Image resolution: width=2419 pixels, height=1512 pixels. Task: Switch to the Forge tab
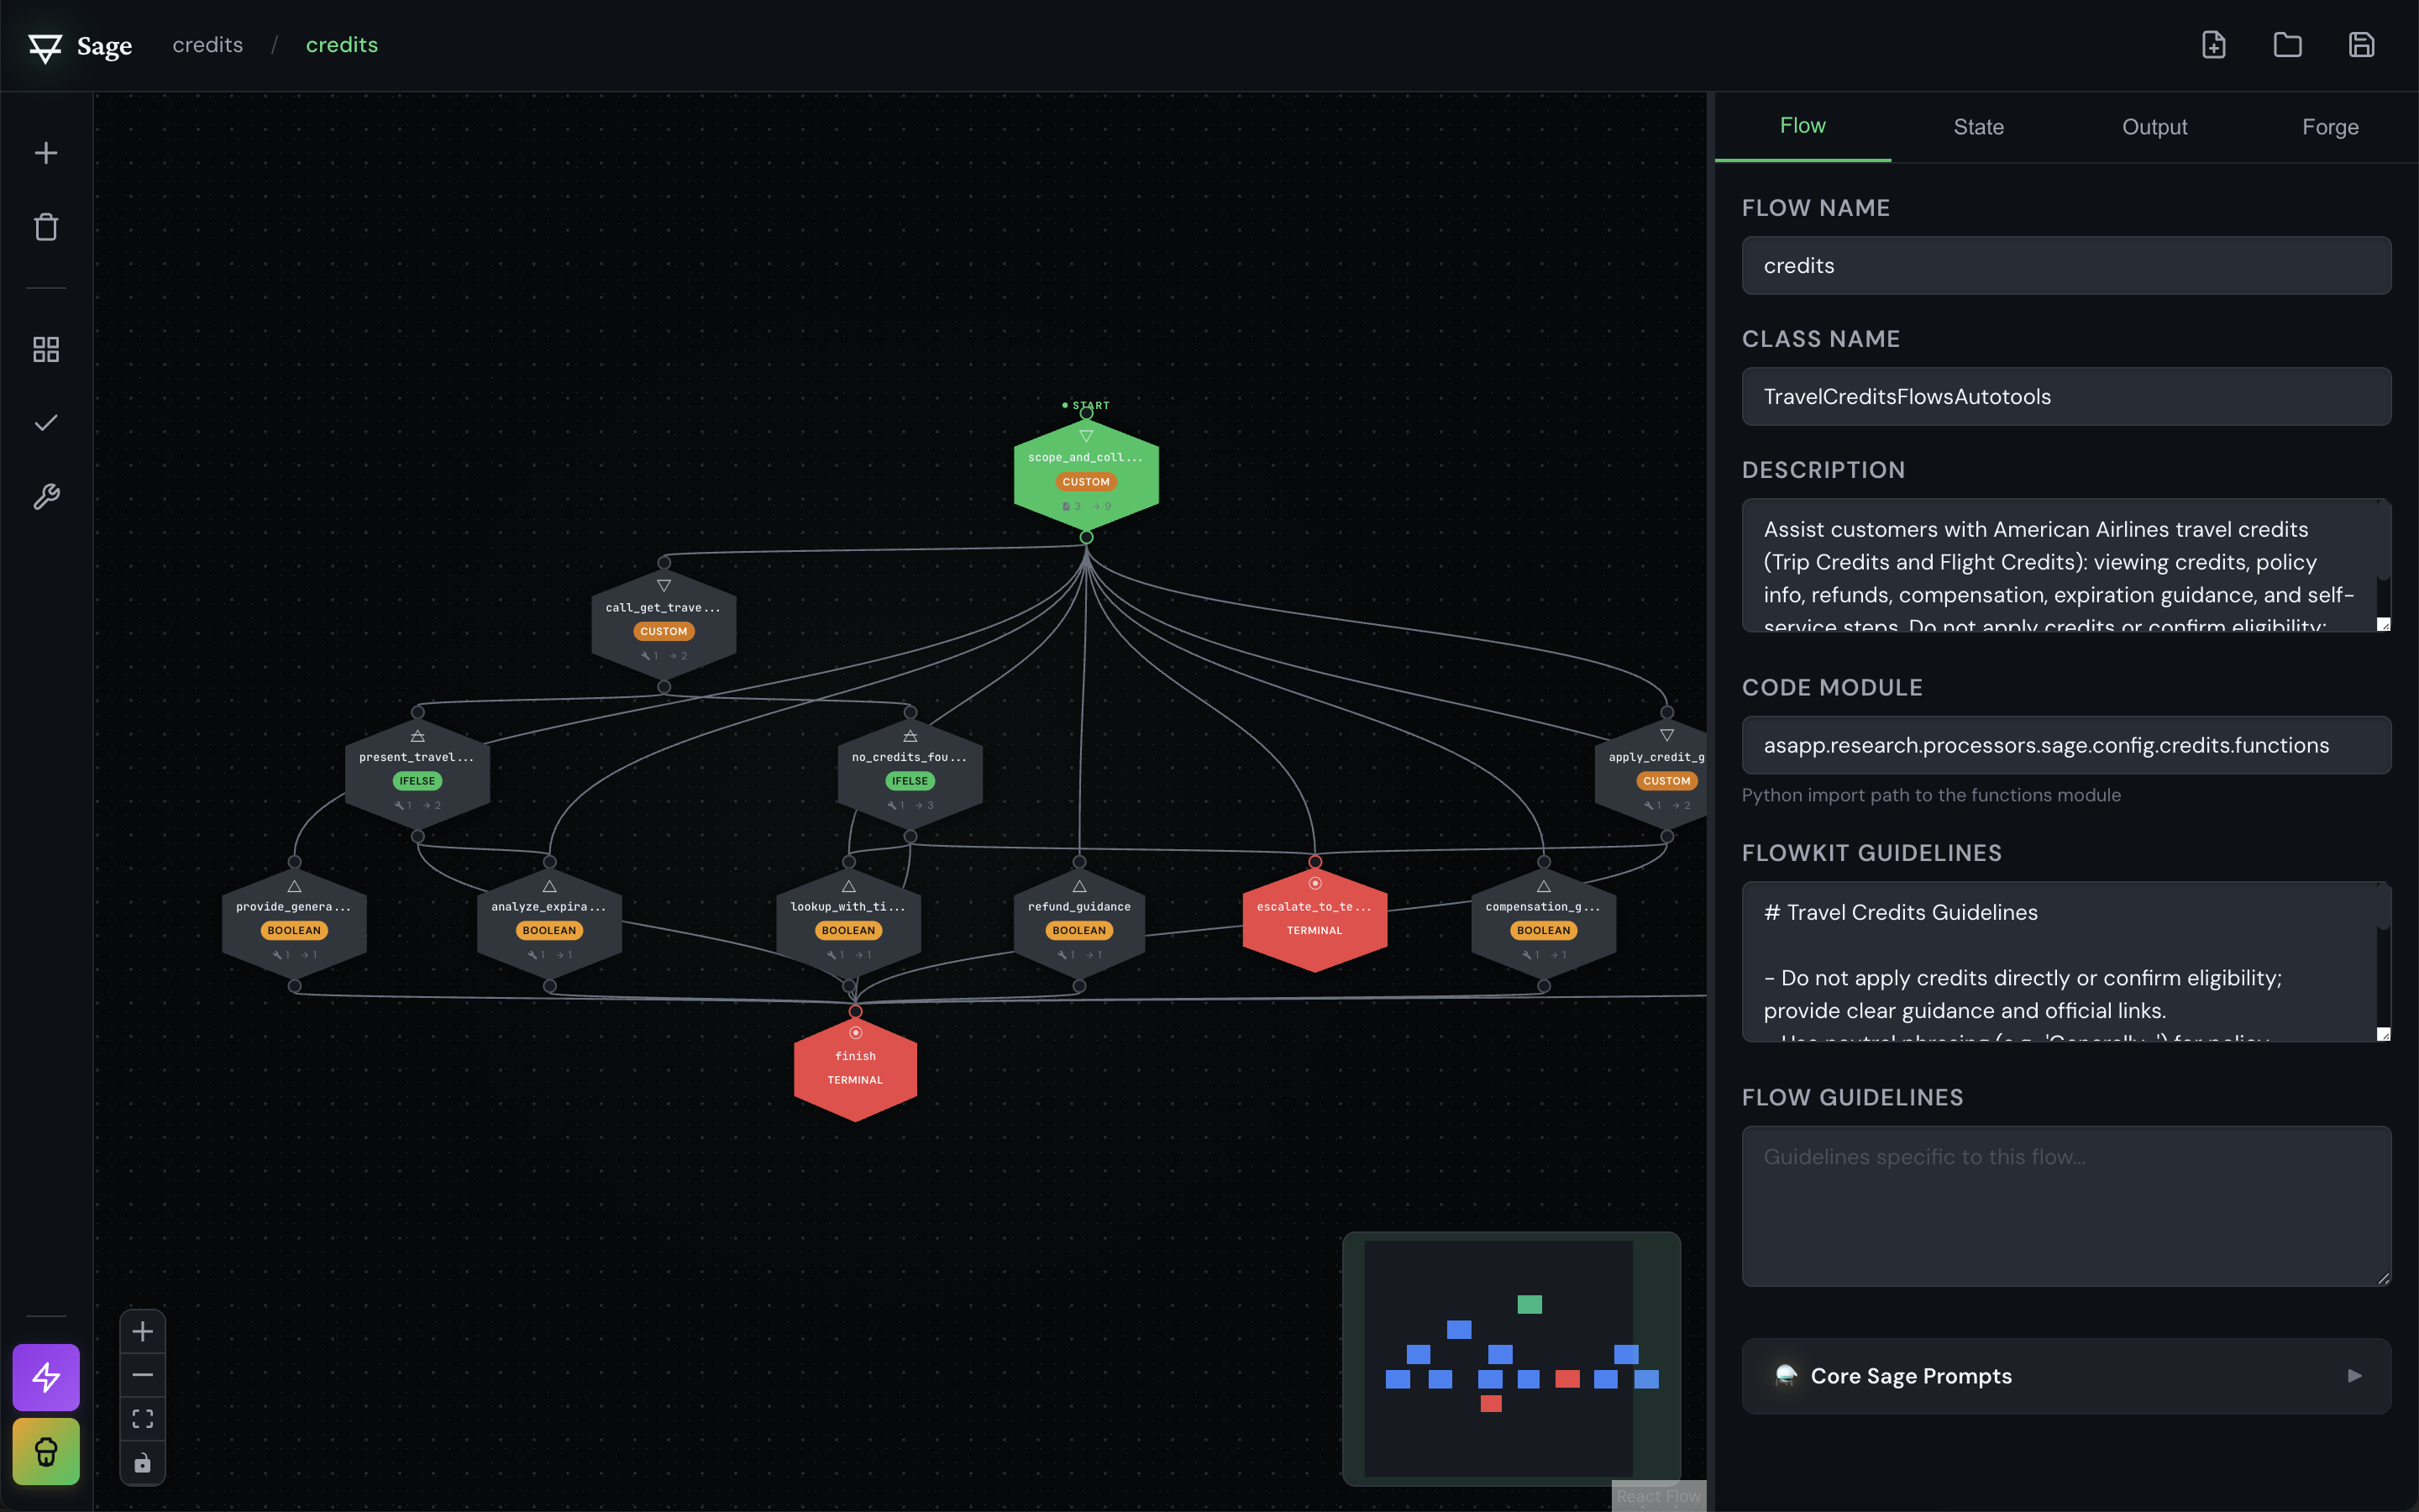(x=2330, y=127)
